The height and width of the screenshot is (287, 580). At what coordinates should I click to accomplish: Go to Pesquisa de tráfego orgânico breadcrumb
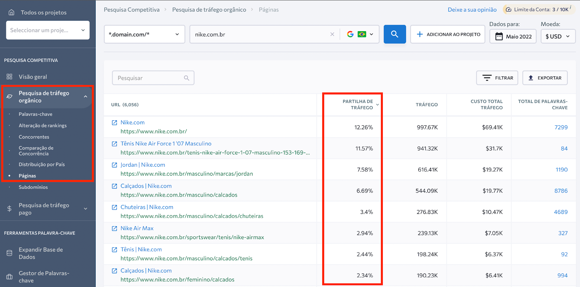click(x=209, y=10)
